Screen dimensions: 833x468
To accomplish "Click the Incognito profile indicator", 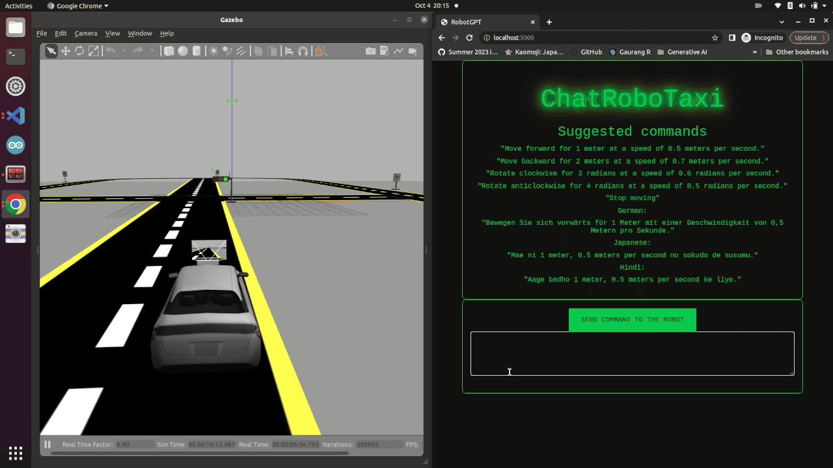I will click(x=762, y=38).
